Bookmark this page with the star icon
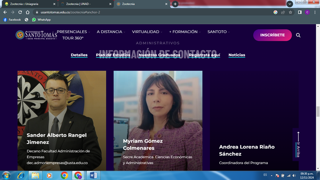 pos(290,12)
